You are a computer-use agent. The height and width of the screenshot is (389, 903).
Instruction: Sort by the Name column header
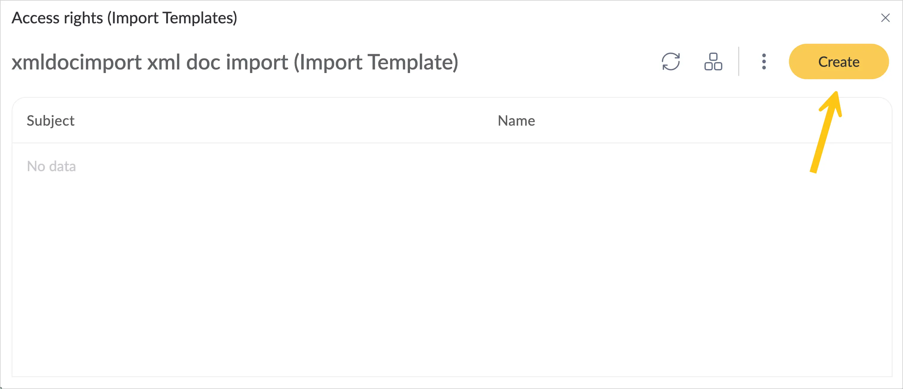(x=516, y=121)
